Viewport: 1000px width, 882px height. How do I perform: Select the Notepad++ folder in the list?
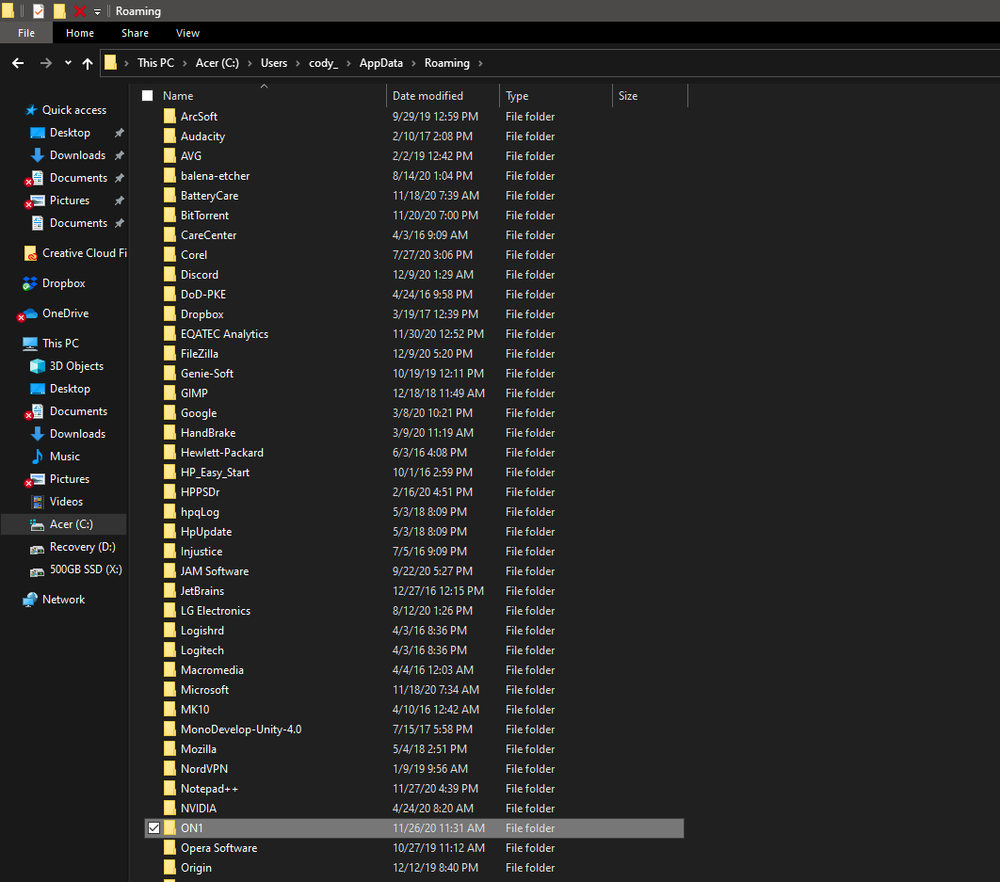pos(209,789)
